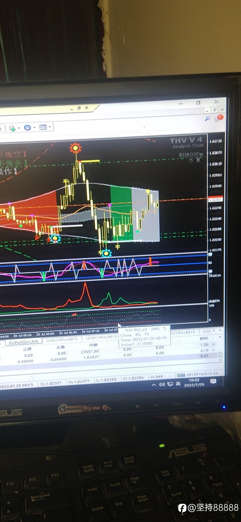The height and width of the screenshot is (522, 241).
Task: Show hidden tray icons with the taskbar chevron
Action: coord(154,385)
